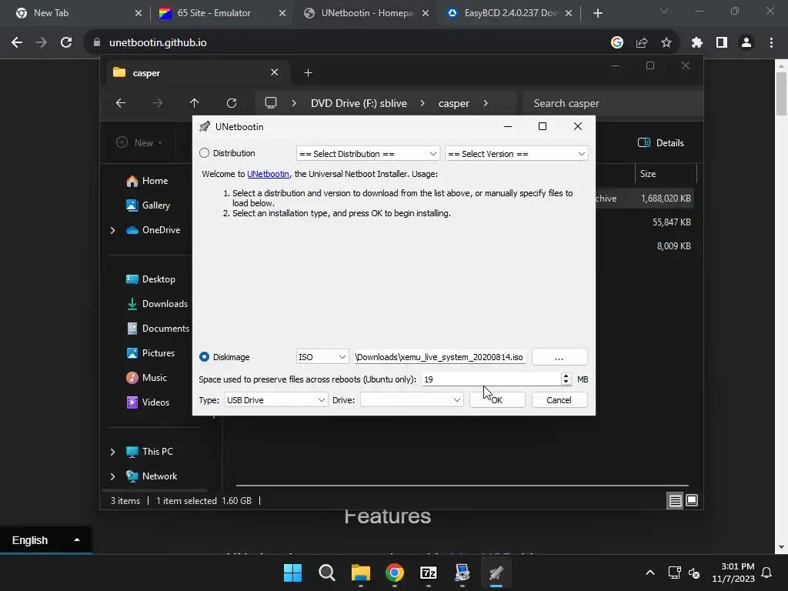Add a new File Explorer tab
The height and width of the screenshot is (591, 788).
308,73
